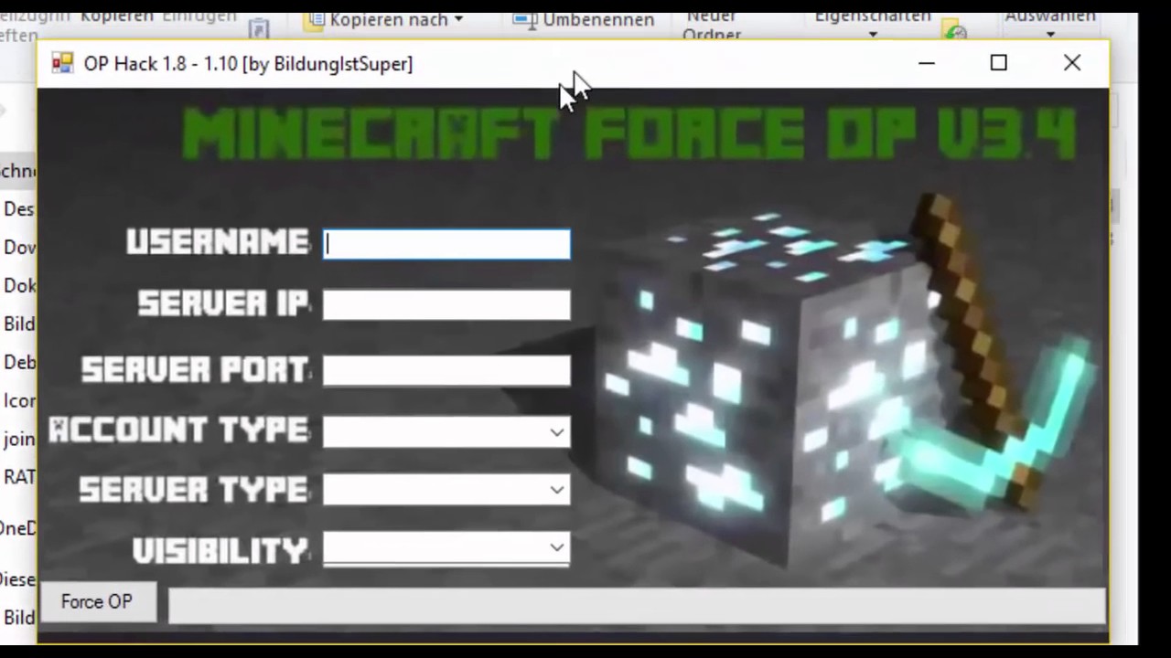This screenshot has height=658, width=1171.
Task: Click the 'Username' label text
Action: [x=218, y=242]
